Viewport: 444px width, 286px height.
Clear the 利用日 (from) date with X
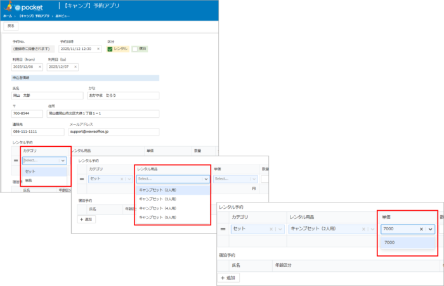[39, 66]
